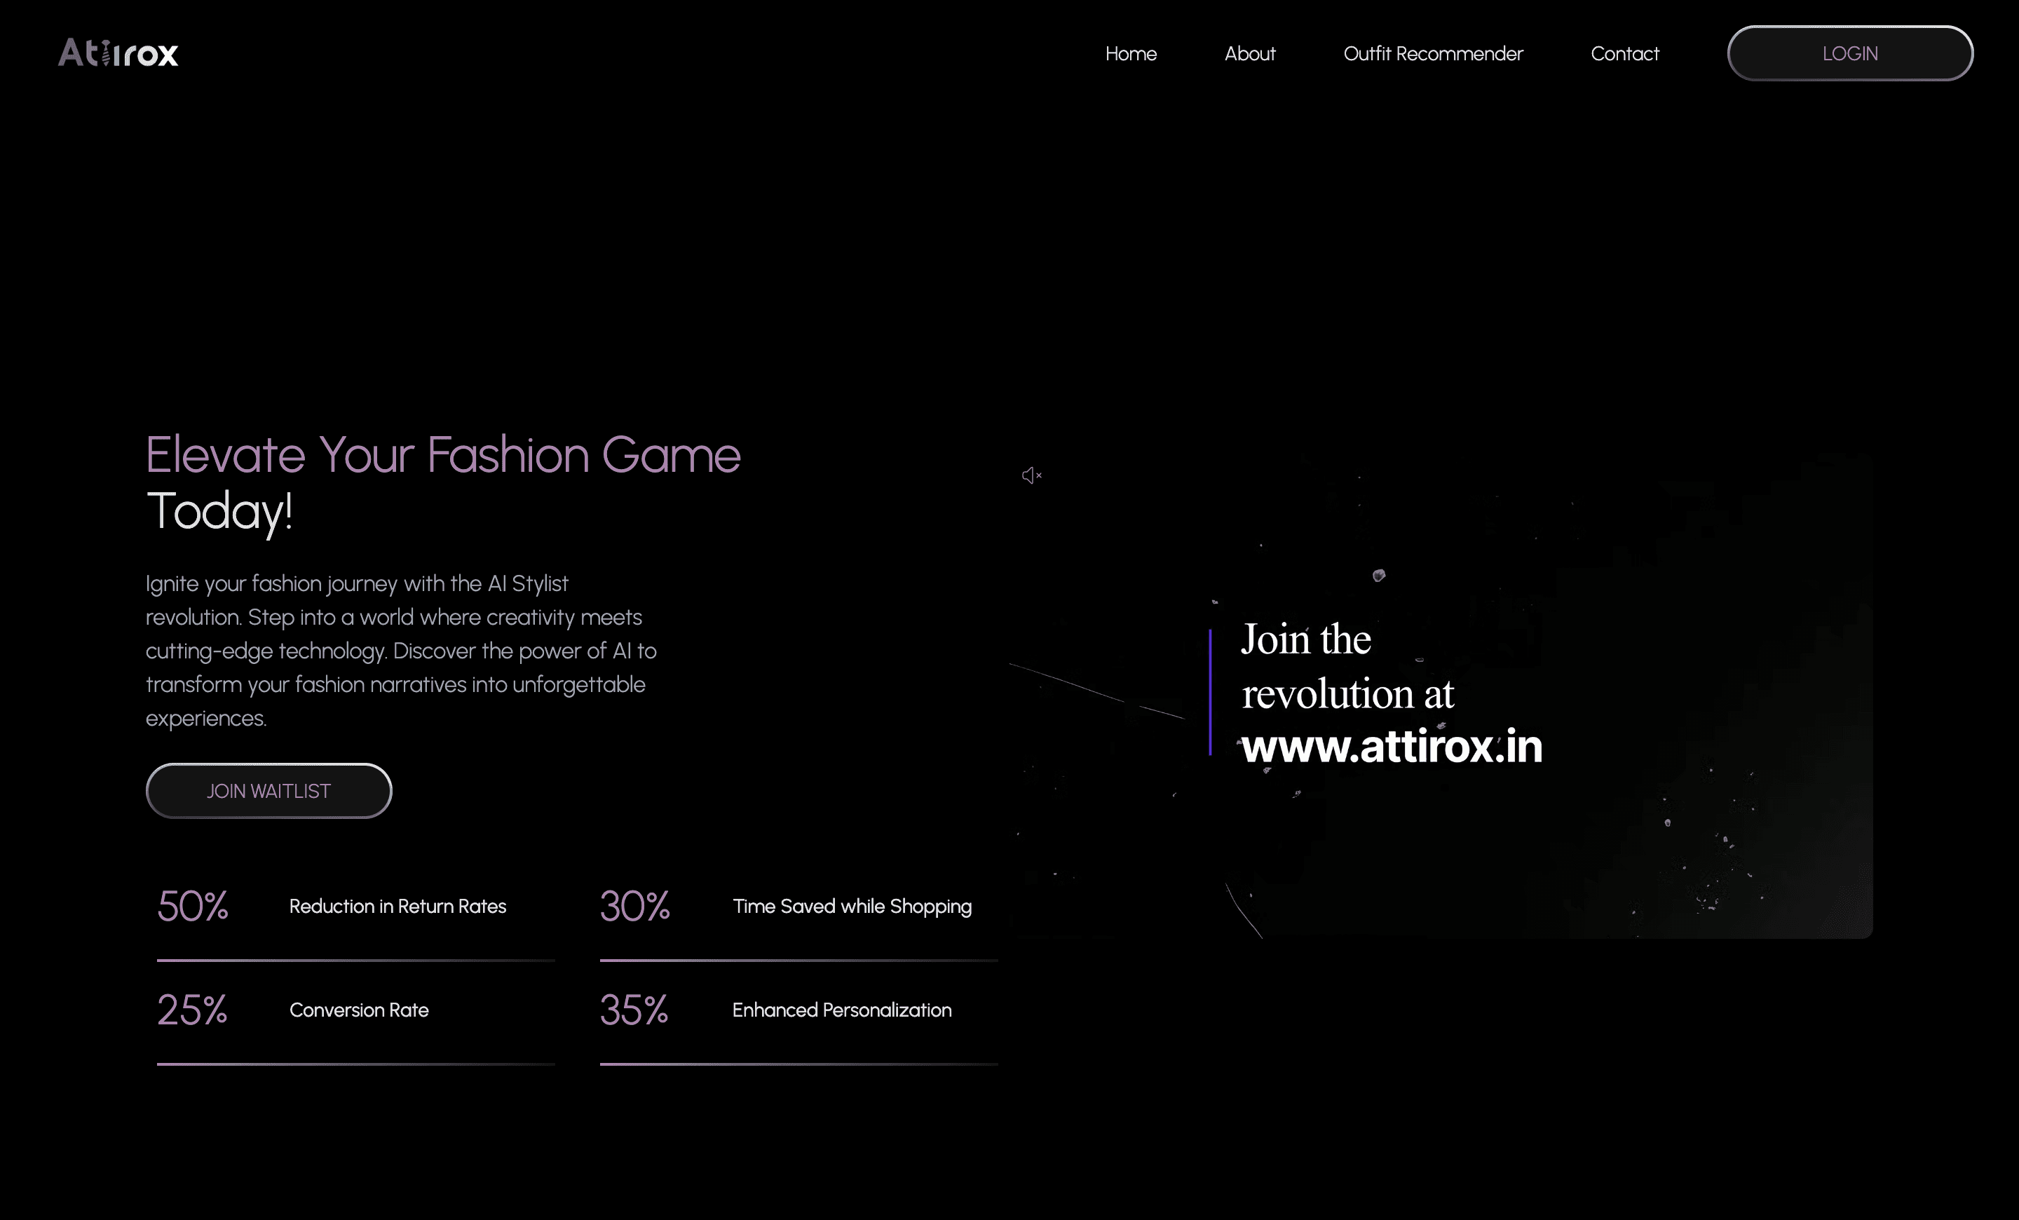Screen dimensions: 2019x1220
Task: Open the Home page
Action: (x=1131, y=53)
